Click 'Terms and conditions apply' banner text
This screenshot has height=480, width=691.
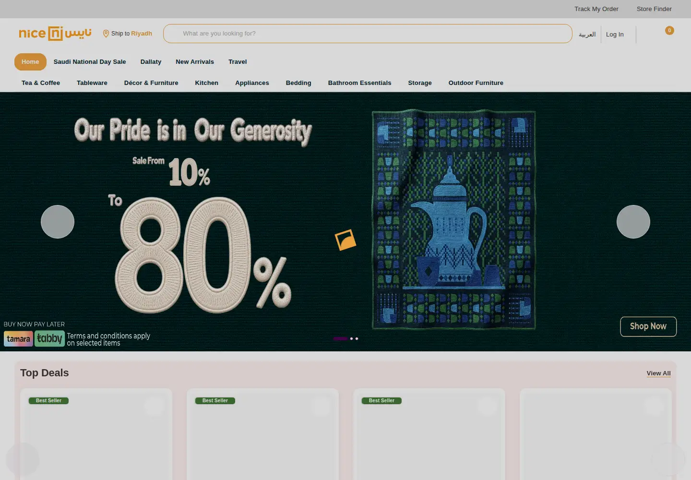(108, 336)
